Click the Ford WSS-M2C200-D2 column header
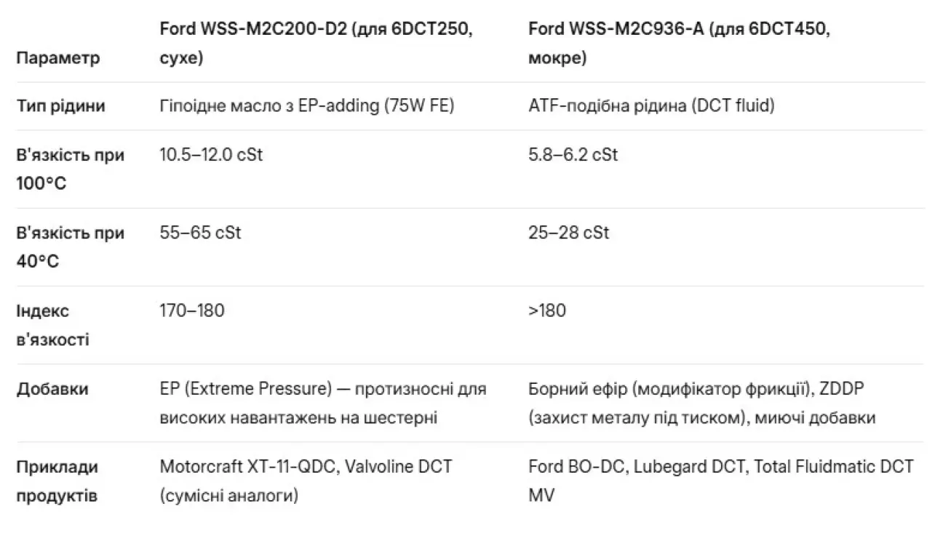The height and width of the screenshot is (541, 943). click(x=317, y=44)
